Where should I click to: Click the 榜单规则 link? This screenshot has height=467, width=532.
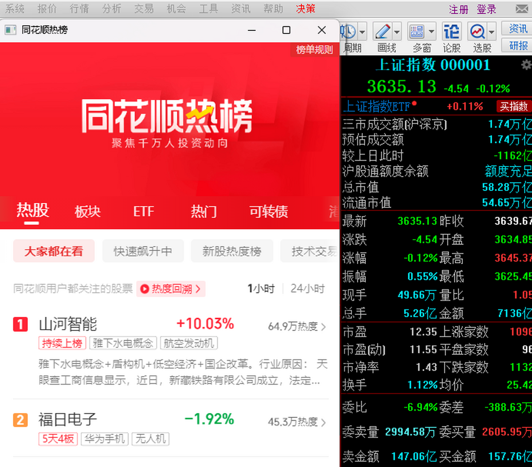click(x=314, y=50)
